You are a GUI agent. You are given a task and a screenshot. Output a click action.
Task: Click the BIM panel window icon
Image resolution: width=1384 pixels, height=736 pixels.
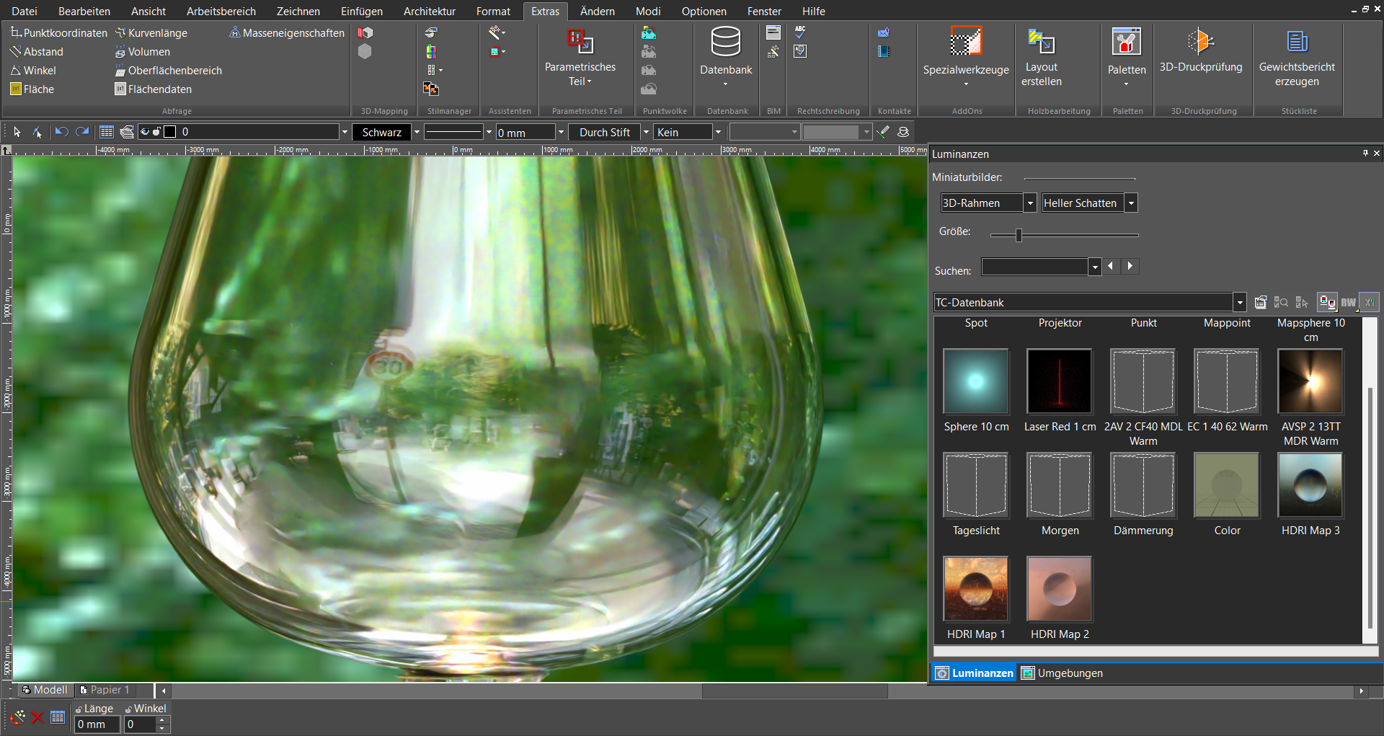pos(773,32)
